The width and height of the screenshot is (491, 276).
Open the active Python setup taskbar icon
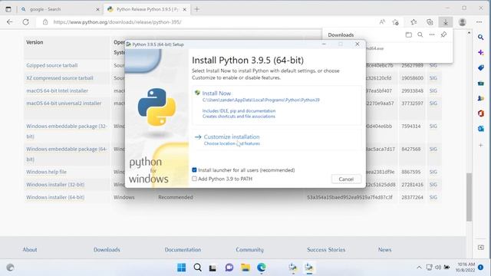tap(309, 268)
